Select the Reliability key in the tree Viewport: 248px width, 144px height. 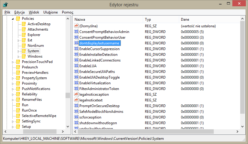click(29, 94)
